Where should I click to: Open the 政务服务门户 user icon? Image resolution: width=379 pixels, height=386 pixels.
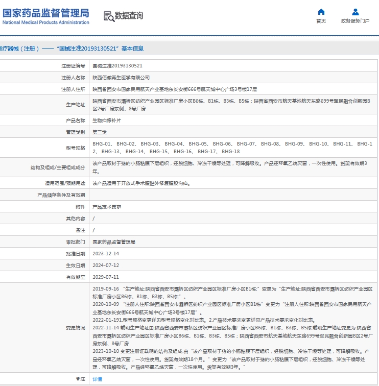[355, 12]
